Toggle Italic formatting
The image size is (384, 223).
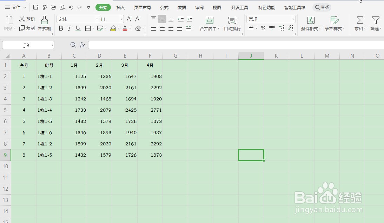coord(69,28)
